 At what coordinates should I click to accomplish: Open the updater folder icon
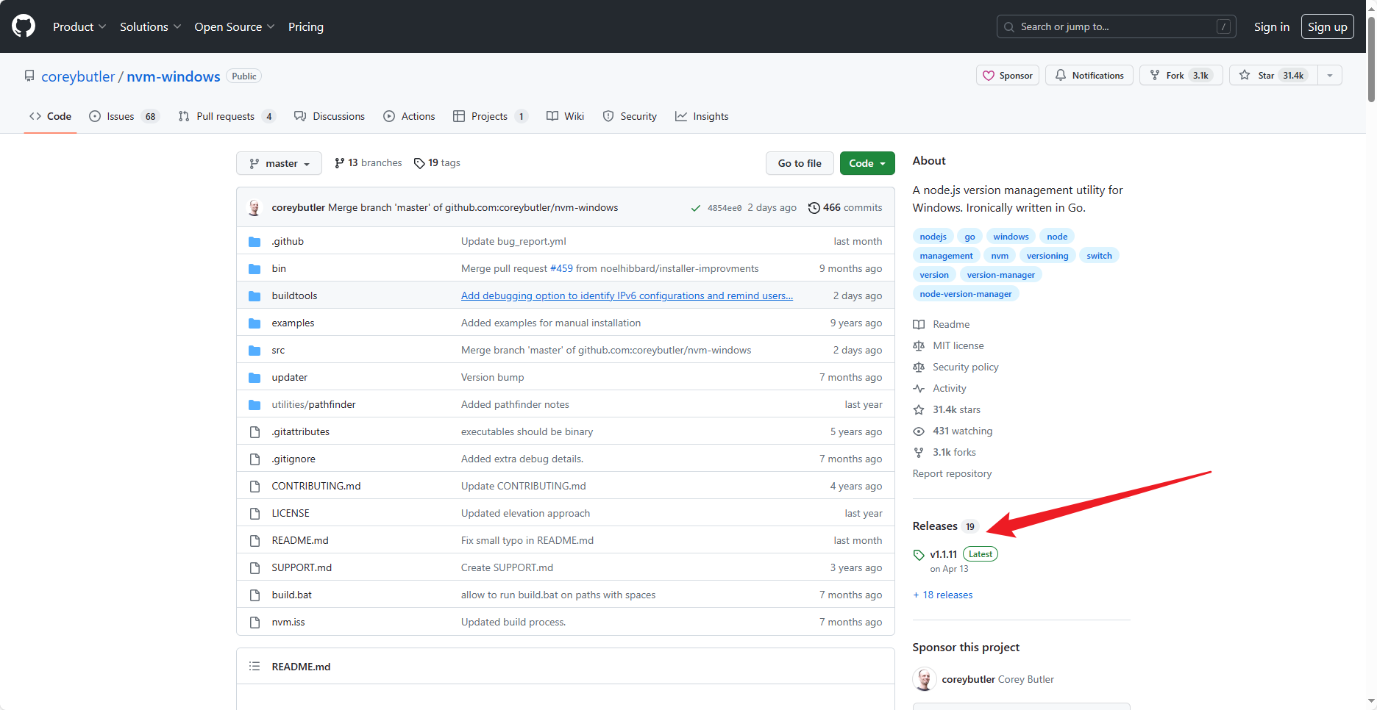click(x=255, y=378)
